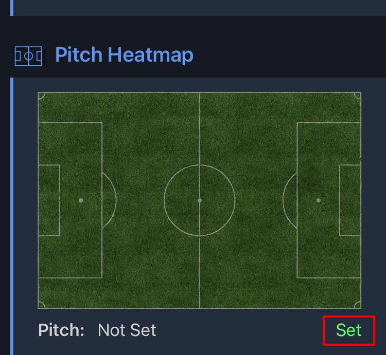Click inside the right goal area box
386x355 pixels.
350,200
